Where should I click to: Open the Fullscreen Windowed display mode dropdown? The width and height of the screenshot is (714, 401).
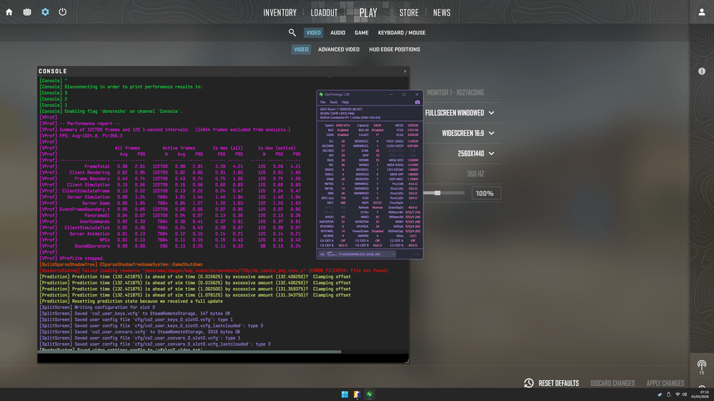point(460,113)
